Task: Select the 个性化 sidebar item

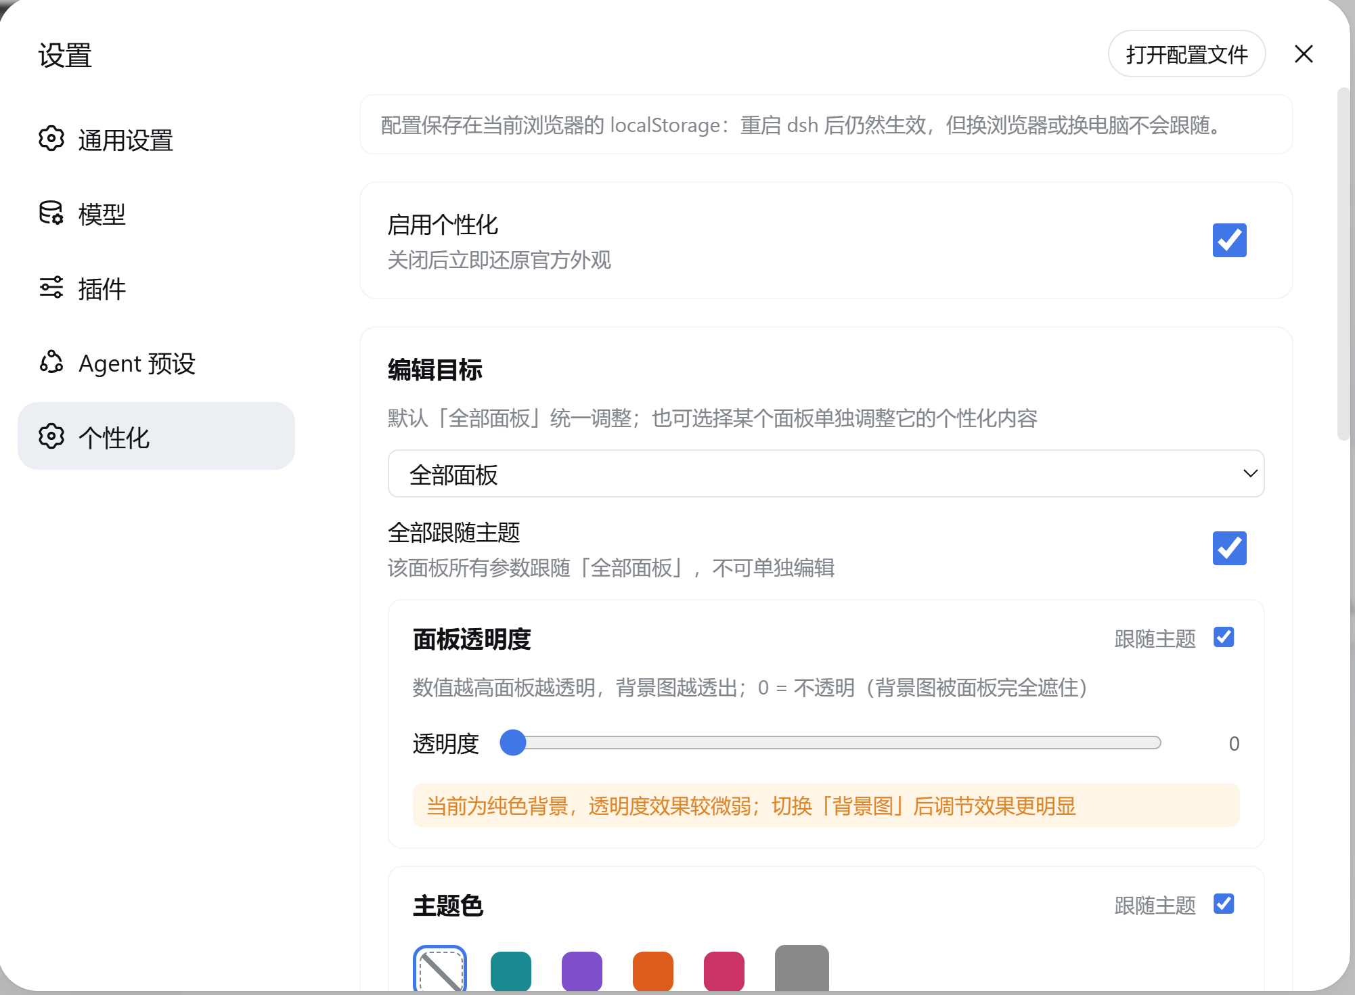Action: [x=156, y=436]
